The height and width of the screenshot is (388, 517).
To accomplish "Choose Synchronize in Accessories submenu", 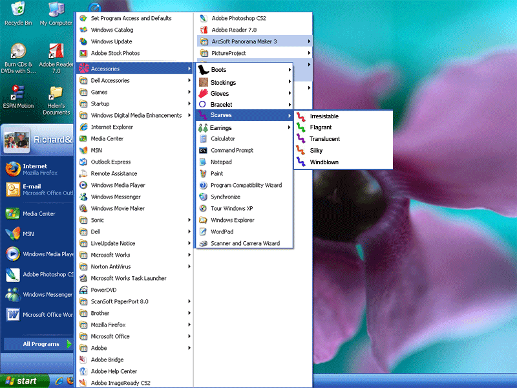I will pos(245,197).
